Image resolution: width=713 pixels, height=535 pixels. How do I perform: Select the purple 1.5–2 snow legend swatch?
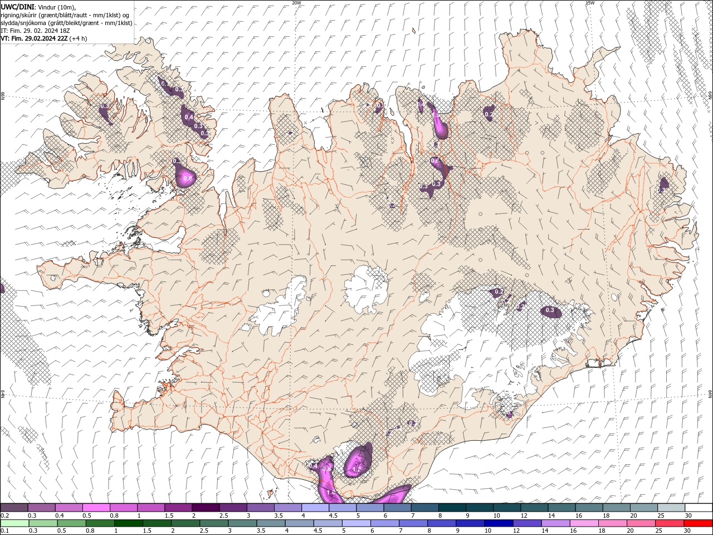point(178,507)
